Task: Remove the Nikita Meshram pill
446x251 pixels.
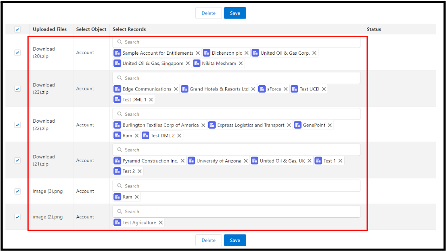Action: pyautogui.click(x=241, y=63)
